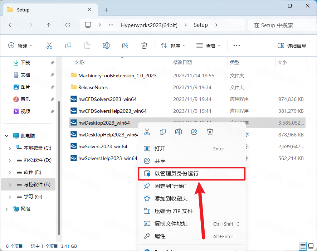317x251 pixels.
Task: Click the Copy icon in context menu
Action: click(x=163, y=132)
